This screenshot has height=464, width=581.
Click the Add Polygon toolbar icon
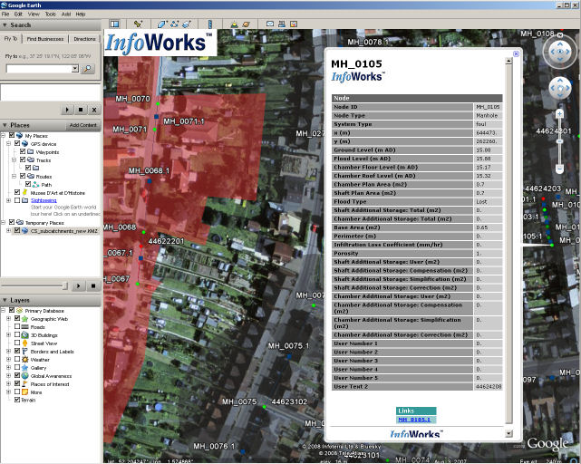(x=162, y=24)
